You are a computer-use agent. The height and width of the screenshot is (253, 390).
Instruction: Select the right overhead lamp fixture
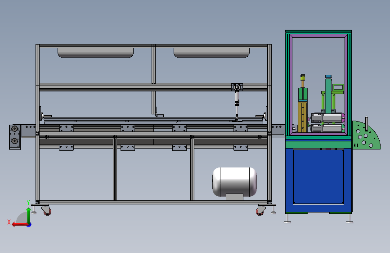coord(211,53)
